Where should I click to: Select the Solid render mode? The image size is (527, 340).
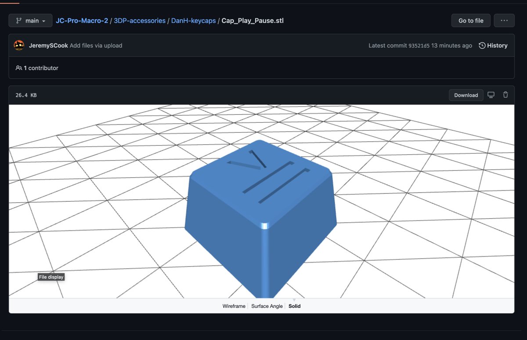point(295,306)
